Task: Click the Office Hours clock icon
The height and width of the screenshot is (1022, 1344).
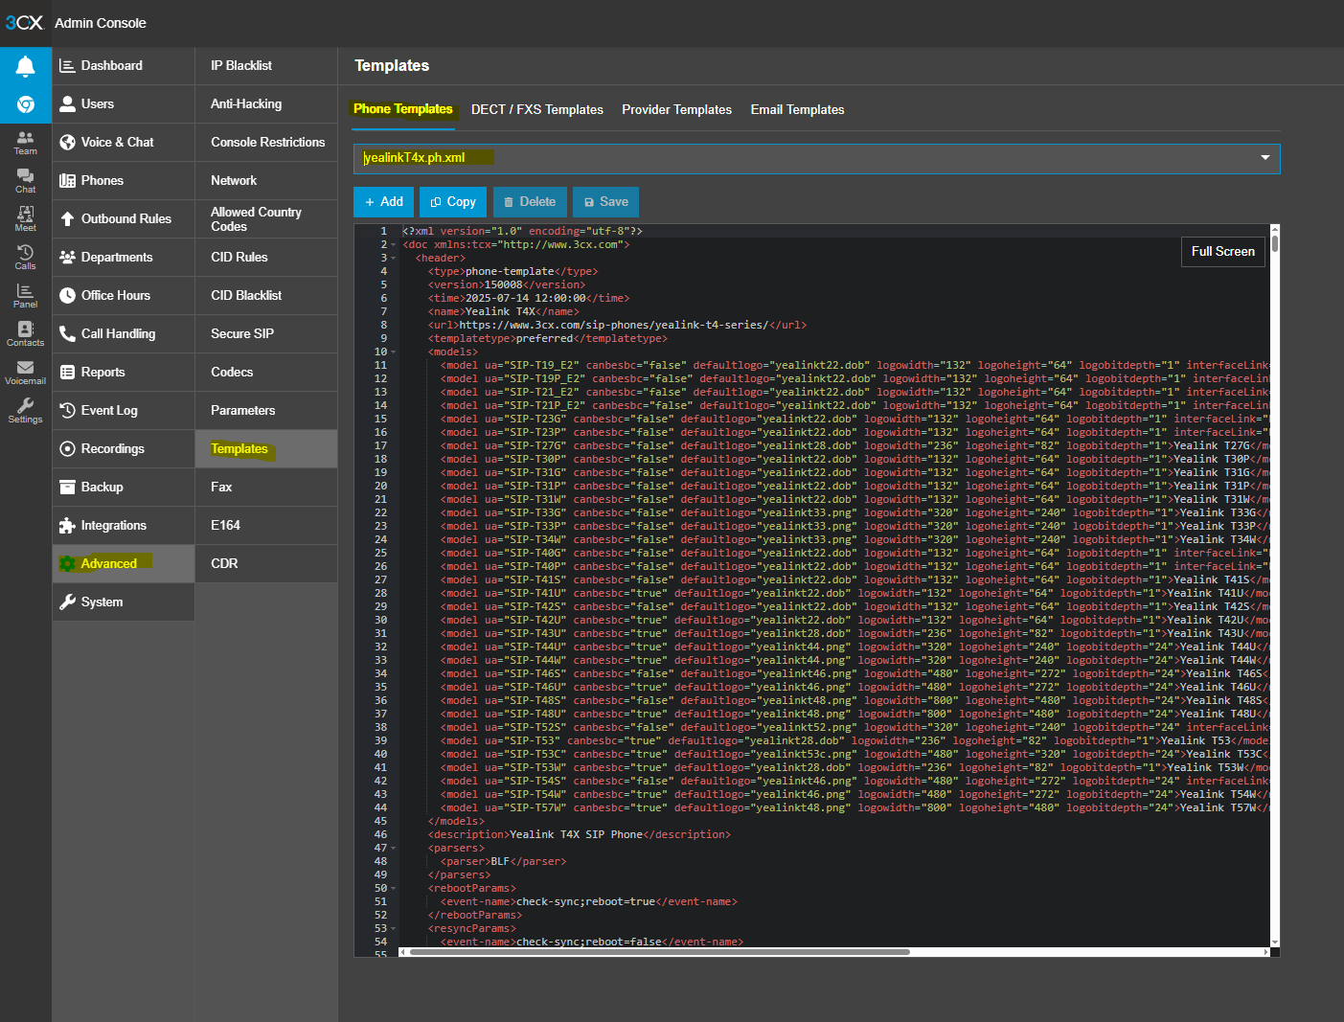Action: pos(67,295)
